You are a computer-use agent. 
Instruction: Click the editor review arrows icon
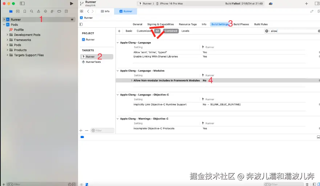pos(312,11)
